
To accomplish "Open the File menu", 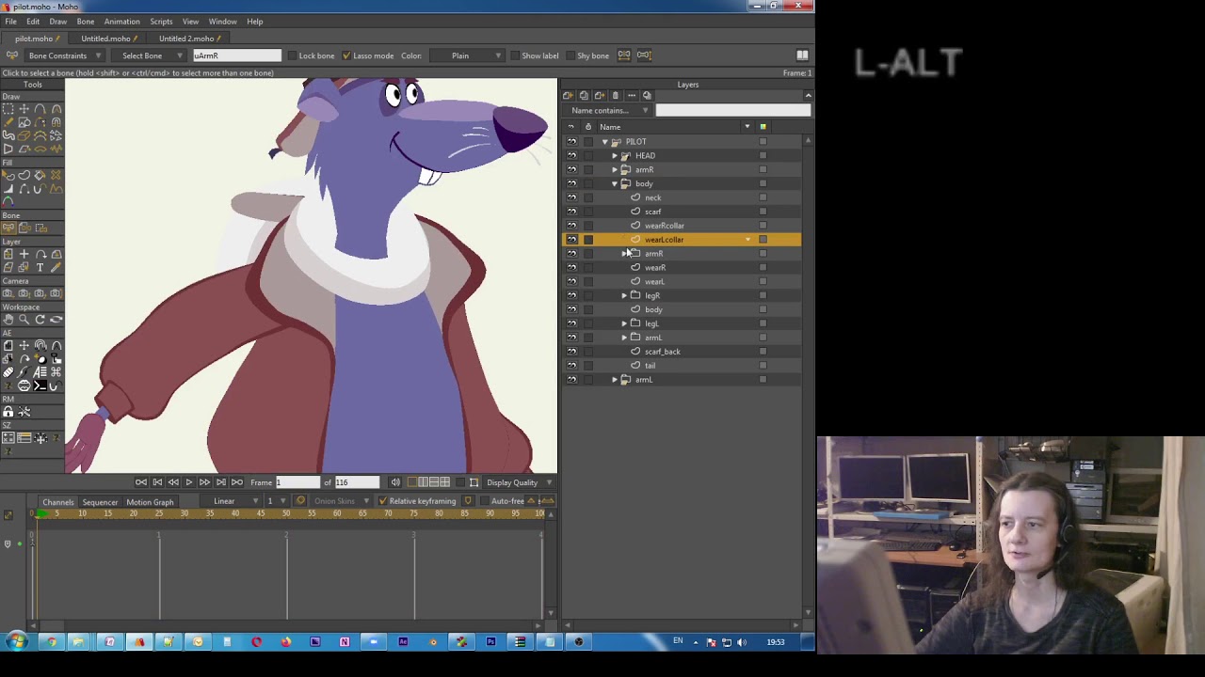I will (x=10, y=22).
